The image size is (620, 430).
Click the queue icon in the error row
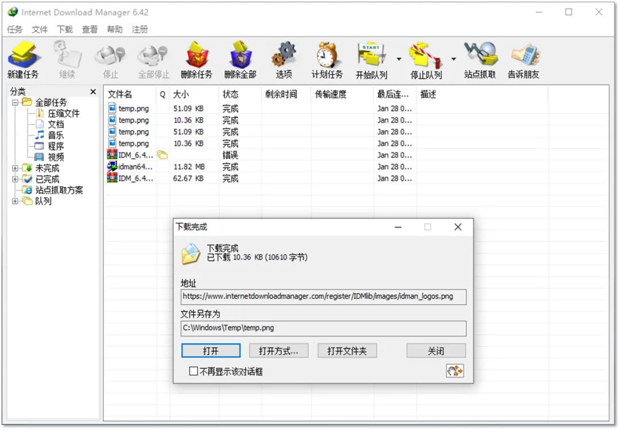(162, 155)
